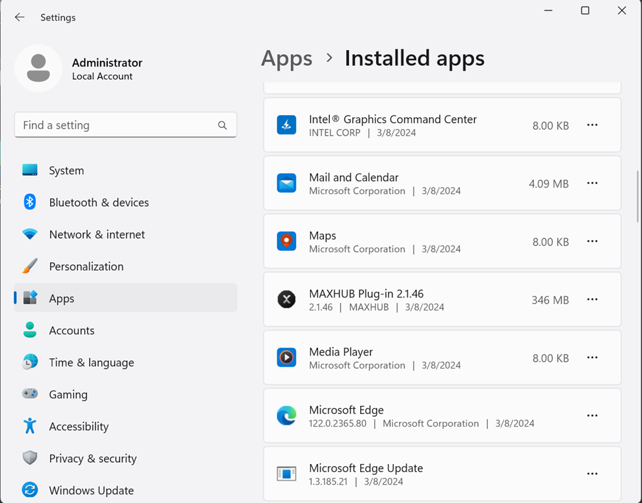The image size is (642, 503).
Task: Open three-dot menu for MAXHUB Plug-in
Action: tap(592, 300)
